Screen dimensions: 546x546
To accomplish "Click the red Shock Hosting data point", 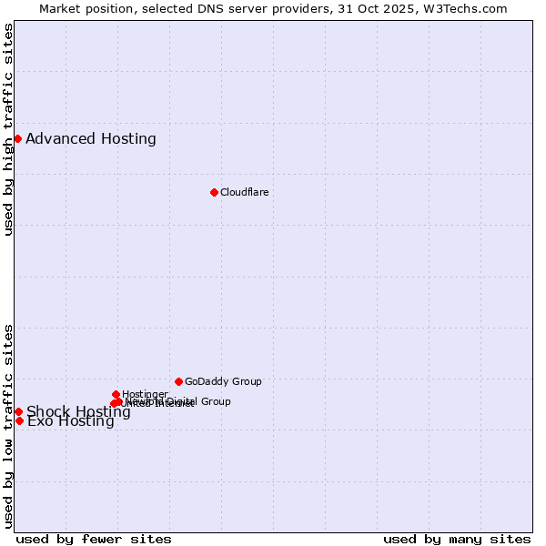I will click(18, 412).
